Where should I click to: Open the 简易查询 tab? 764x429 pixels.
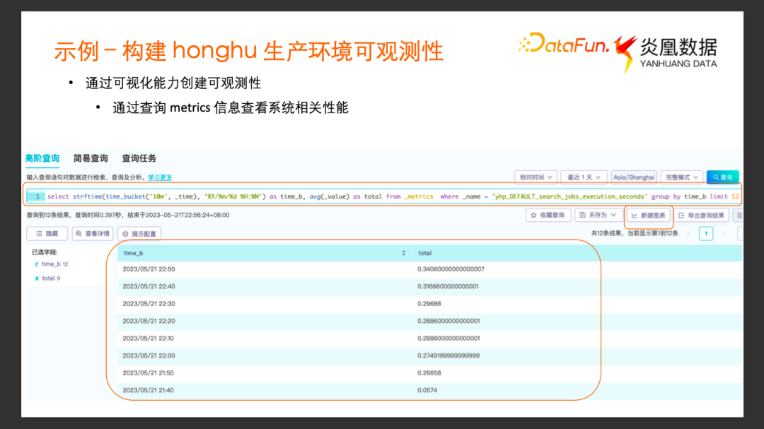pyautogui.click(x=91, y=158)
